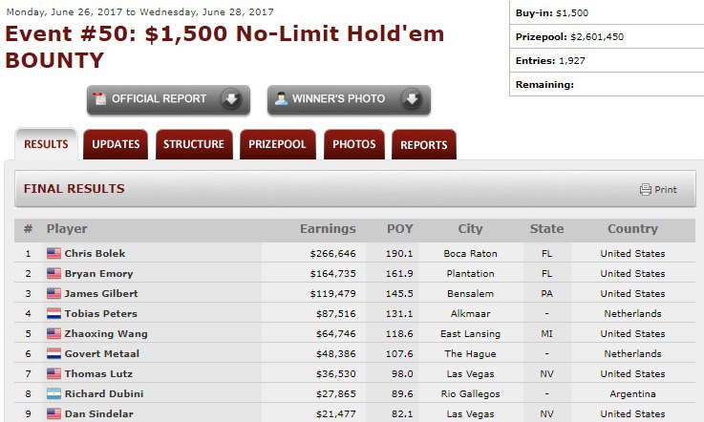Image resolution: width=704 pixels, height=422 pixels.
Task: Click the download arrow on Winner's Photo
Action: tap(411, 99)
